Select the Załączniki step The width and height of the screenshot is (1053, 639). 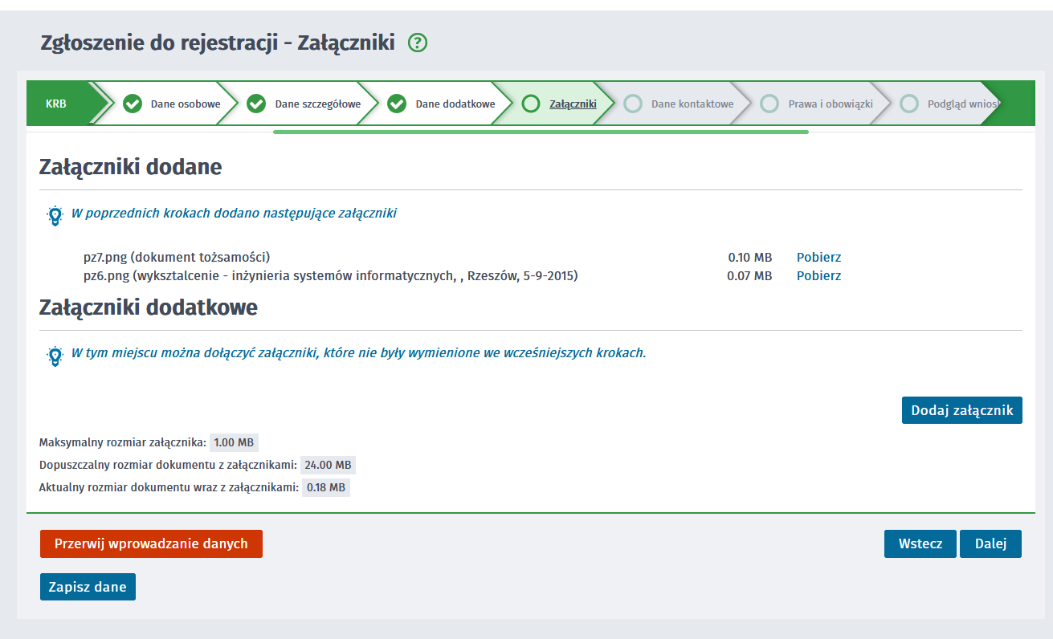click(573, 104)
